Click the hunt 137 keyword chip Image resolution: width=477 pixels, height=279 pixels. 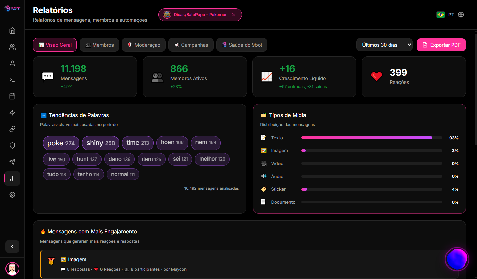click(x=87, y=160)
